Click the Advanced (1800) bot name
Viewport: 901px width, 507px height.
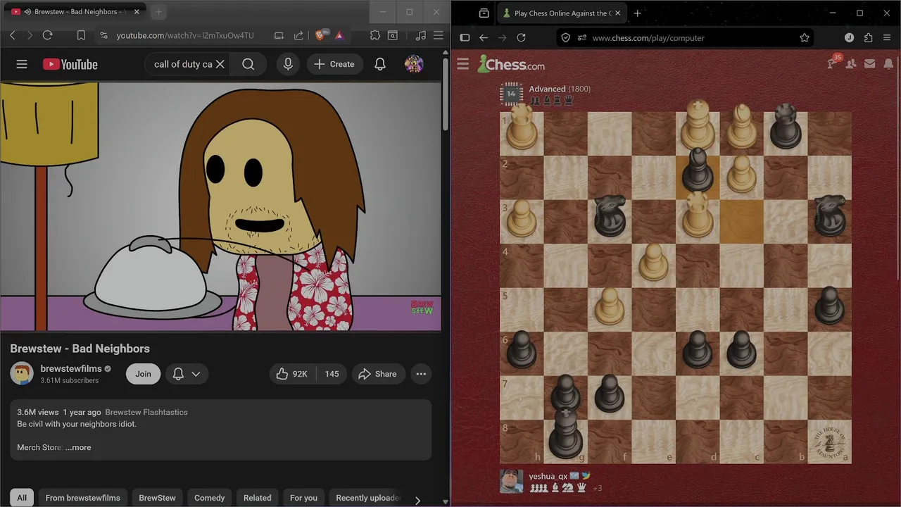click(x=560, y=89)
